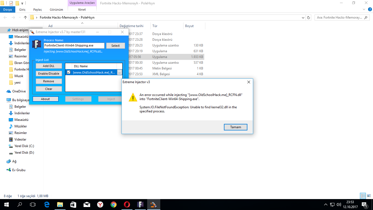Select the Uygulama row sized 631 KB

(x=123, y=51)
